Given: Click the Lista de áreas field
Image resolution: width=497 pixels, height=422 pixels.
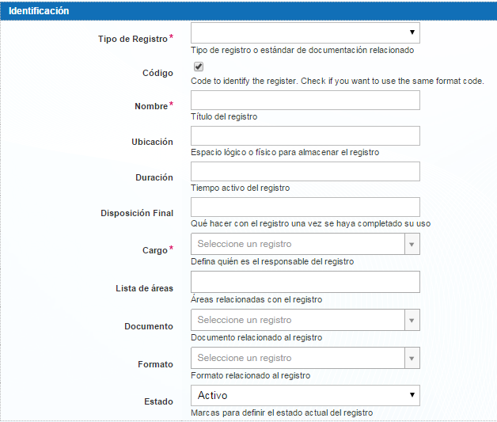Looking at the screenshot, I should [305, 282].
